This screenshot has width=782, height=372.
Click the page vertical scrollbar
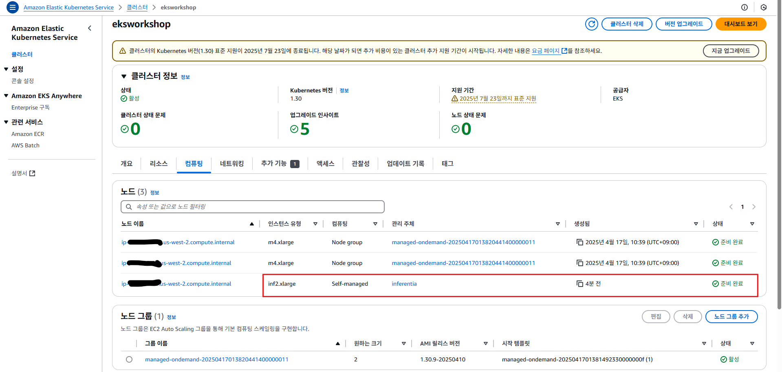click(779, 155)
